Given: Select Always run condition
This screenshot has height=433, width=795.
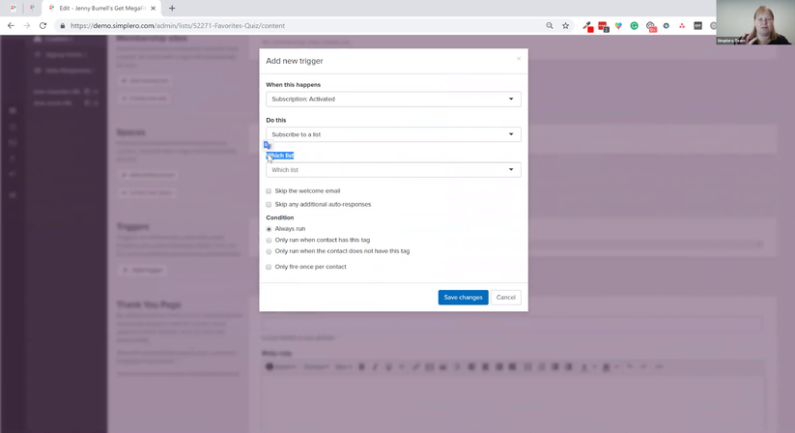Looking at the screenshot, I should tap(269, 229).
